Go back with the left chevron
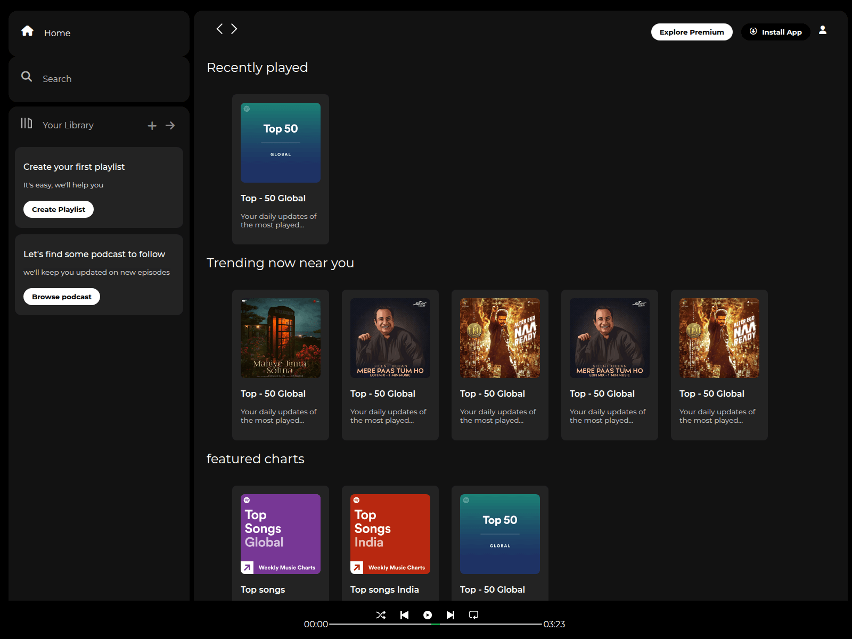This screenshot has height=639, width=852. pyautogui.click(x=219, y=29)
